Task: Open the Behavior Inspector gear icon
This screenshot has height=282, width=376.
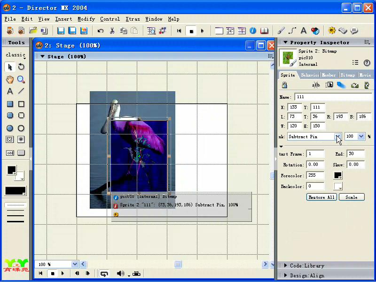Action: coord(332,31)
